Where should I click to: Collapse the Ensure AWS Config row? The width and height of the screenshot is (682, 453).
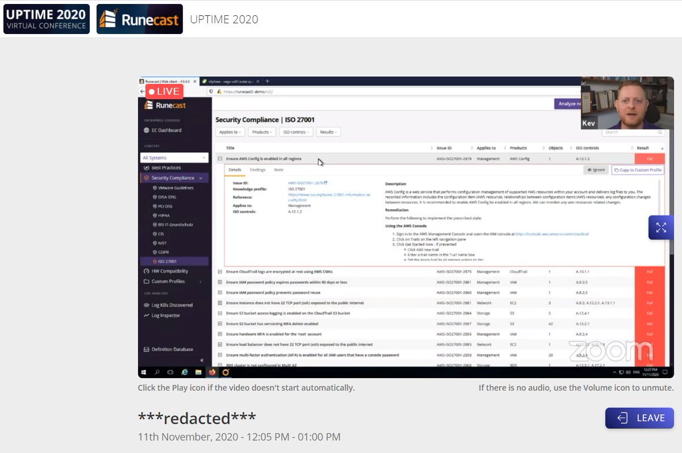219,158
